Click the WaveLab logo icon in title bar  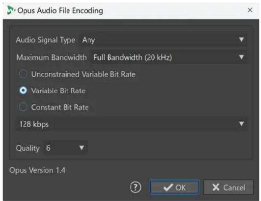coord(11,10)
